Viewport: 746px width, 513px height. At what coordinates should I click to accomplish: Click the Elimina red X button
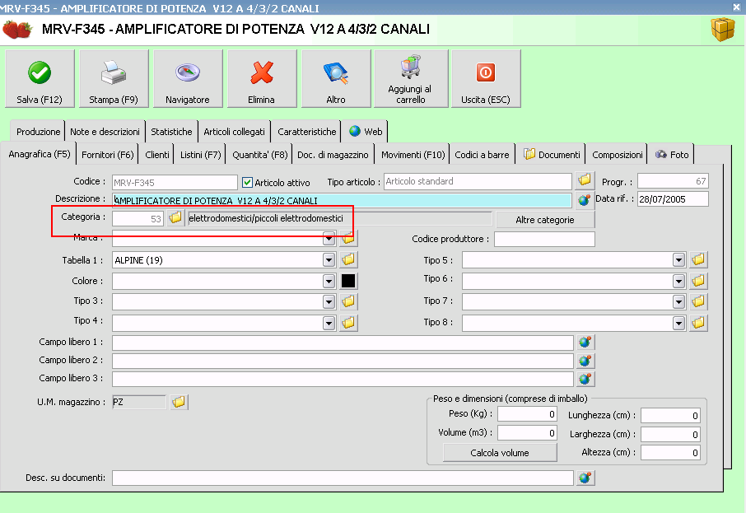pyautogui.click(x=262, y=78)
